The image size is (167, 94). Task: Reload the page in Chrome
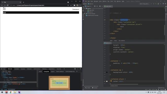[8, 5]
